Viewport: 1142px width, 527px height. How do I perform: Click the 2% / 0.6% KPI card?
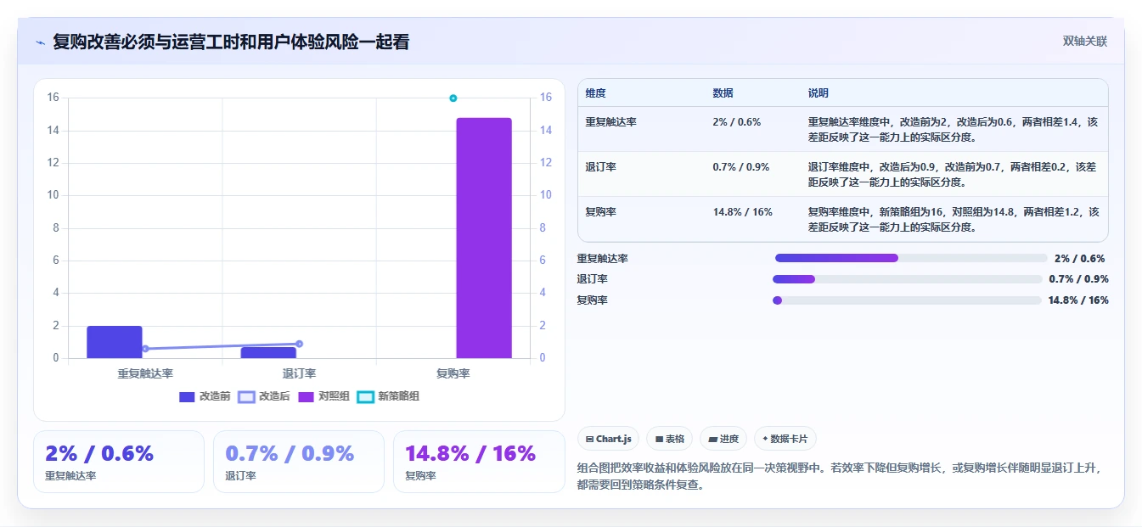point(119,462)
